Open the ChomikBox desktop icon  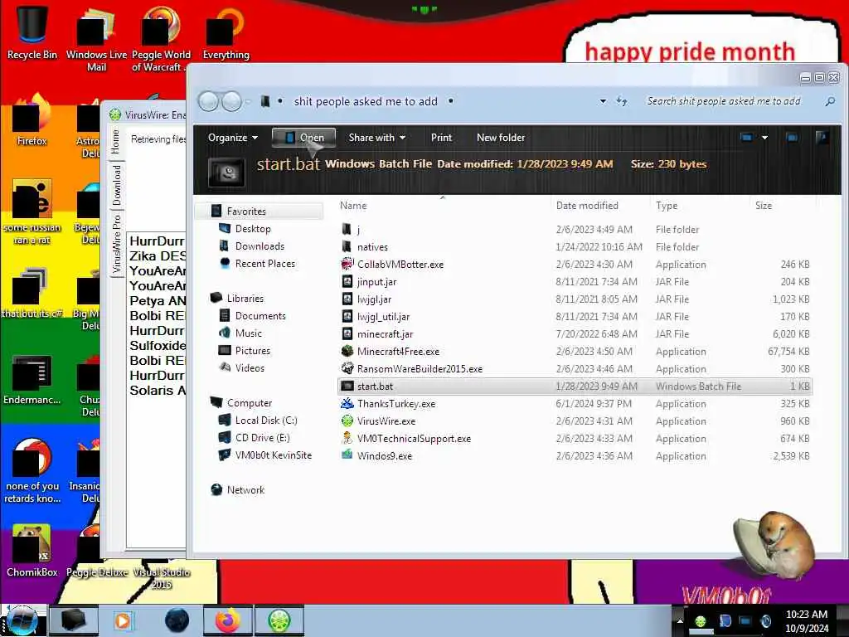[32, 551]
